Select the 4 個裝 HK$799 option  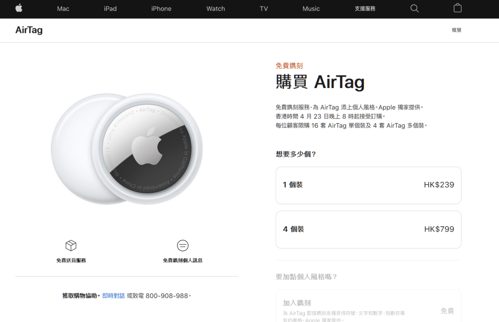coord(368,229)
